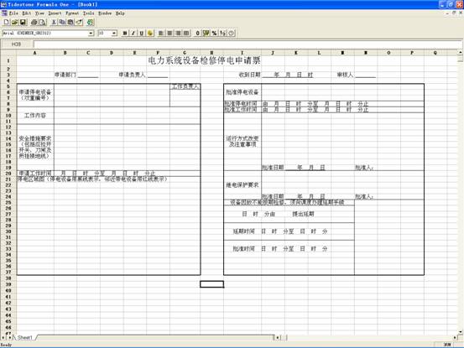This screenshot has width=464, height=348.
Task: Open the Insert menu
Action: click(55, 13)
